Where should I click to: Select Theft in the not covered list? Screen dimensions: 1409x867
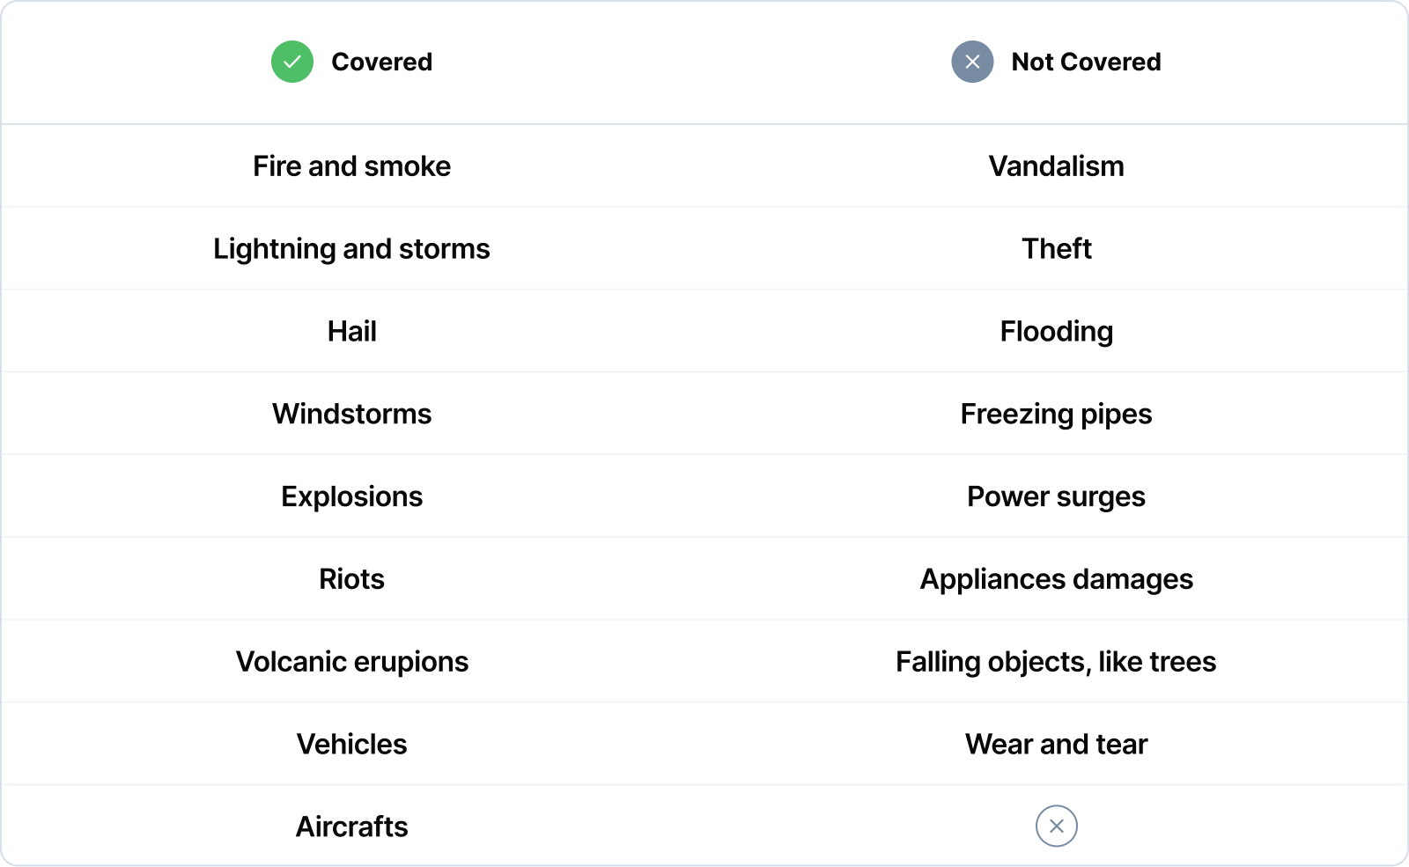1056,249
